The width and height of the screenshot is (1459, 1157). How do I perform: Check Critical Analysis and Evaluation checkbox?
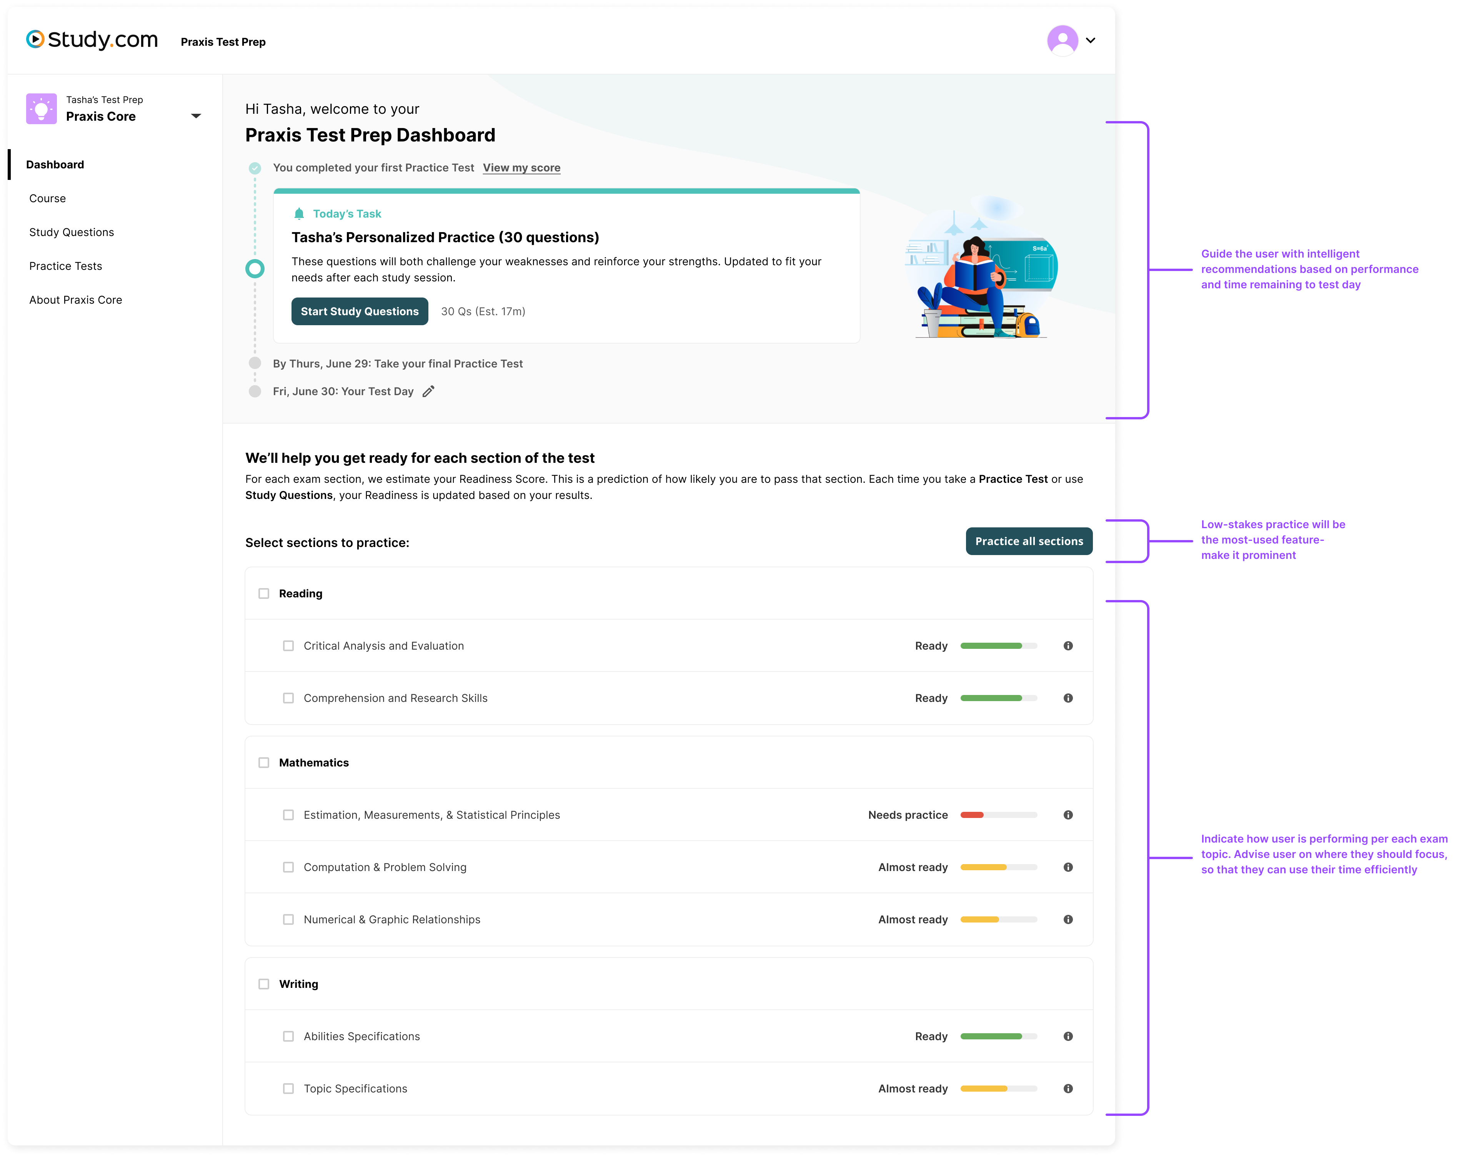tap(288, 645)
